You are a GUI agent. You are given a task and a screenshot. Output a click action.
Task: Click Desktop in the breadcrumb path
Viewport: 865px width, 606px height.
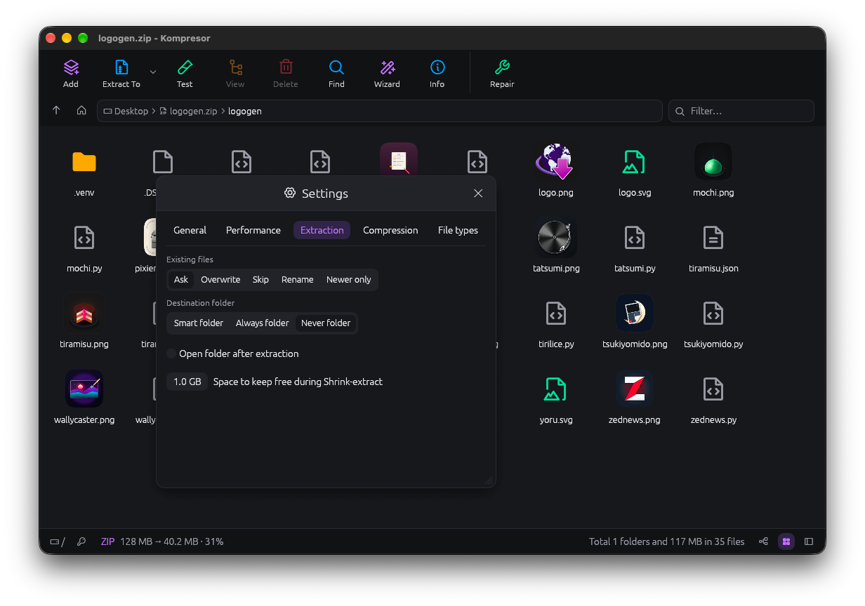[x=131, y=111]
